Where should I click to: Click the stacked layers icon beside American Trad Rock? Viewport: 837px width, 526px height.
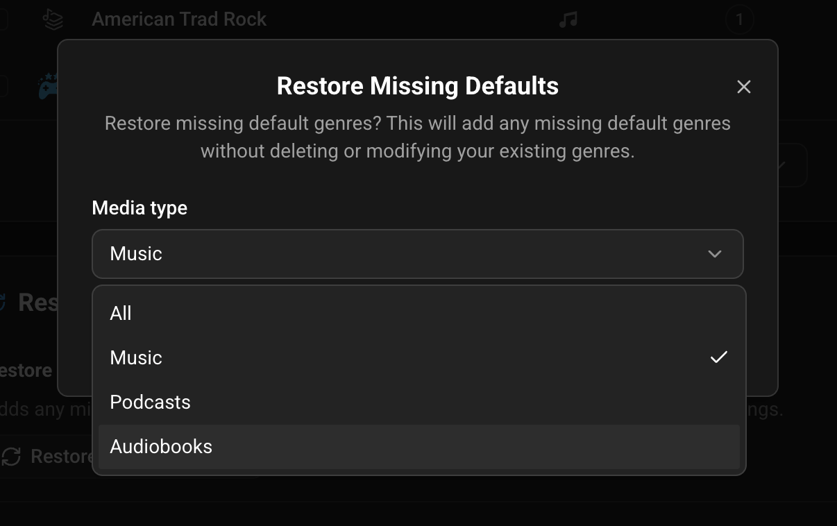53,20
